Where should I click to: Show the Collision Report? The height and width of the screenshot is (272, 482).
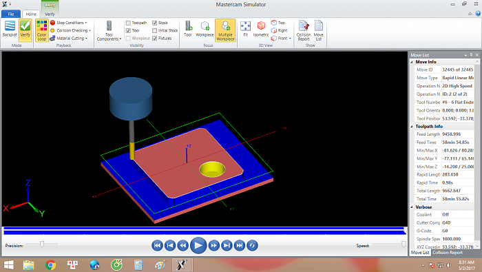tap(304, 30)
